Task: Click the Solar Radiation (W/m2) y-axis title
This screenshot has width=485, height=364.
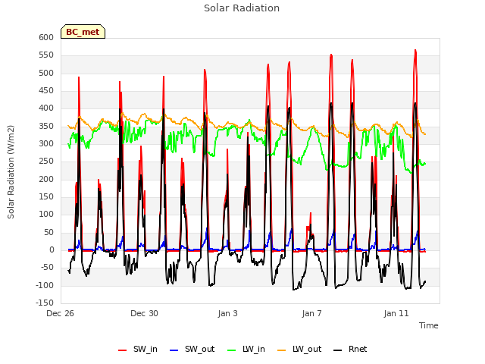Action: 11,172
